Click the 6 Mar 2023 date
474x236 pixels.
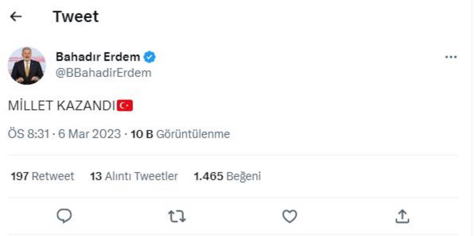click(x=89, y=134)
